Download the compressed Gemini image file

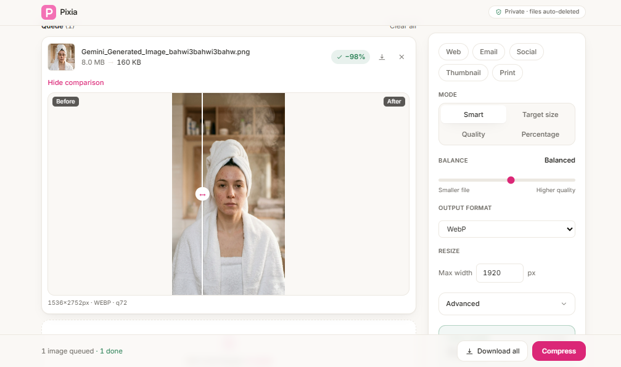382,57
